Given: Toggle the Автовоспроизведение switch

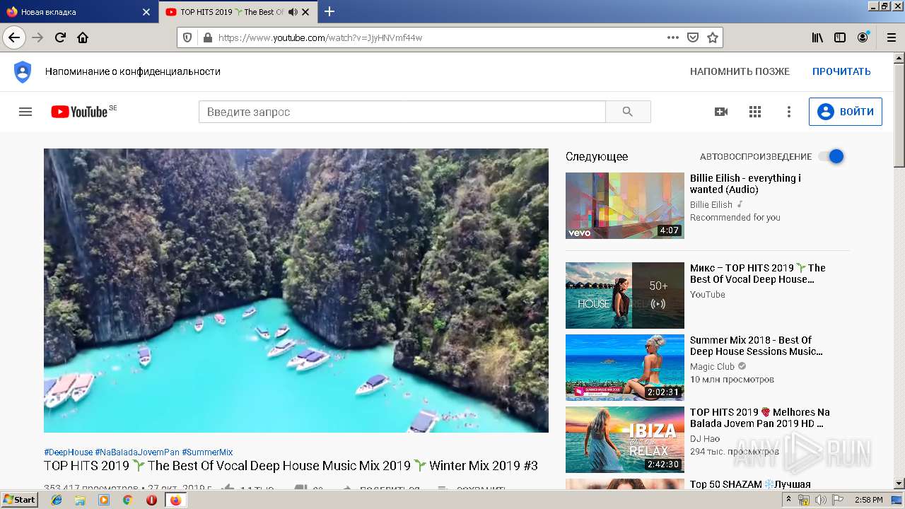Looking at the screenshot, I should coord(831,156).
